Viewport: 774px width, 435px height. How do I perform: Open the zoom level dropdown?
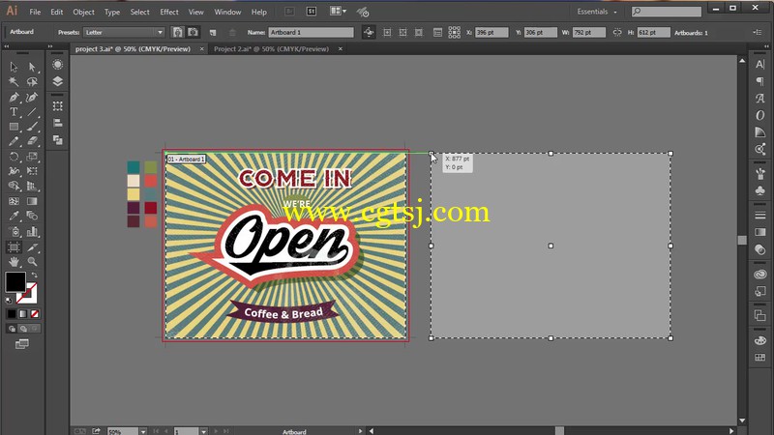(x=142, y=431)
